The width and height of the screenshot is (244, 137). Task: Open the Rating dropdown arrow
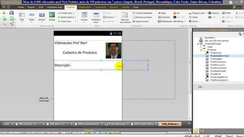click(185, 21)
